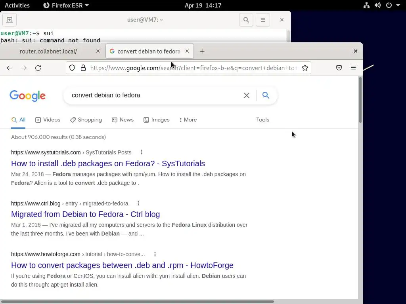Expand the More search filters

tap(188, 120)
